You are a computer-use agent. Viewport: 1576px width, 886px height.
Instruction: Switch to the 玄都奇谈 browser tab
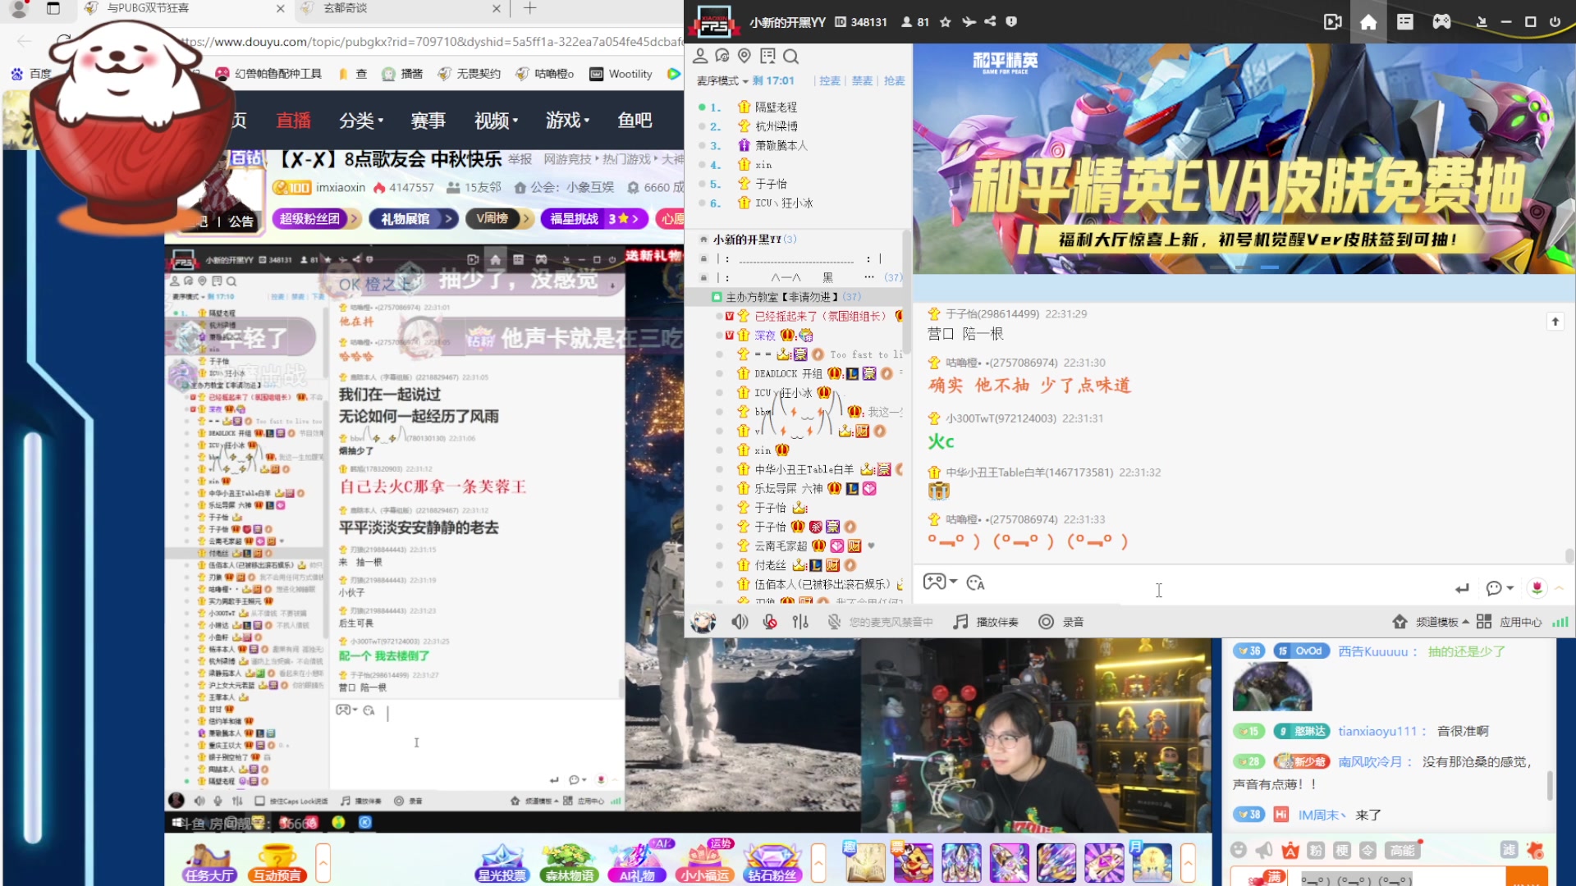(401, 8)
